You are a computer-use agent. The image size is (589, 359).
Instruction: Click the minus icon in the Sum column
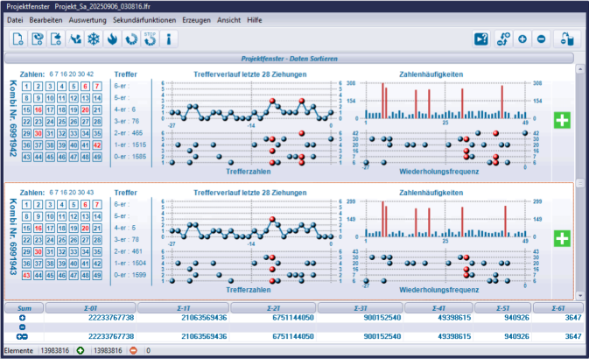(x=23, y=327)
